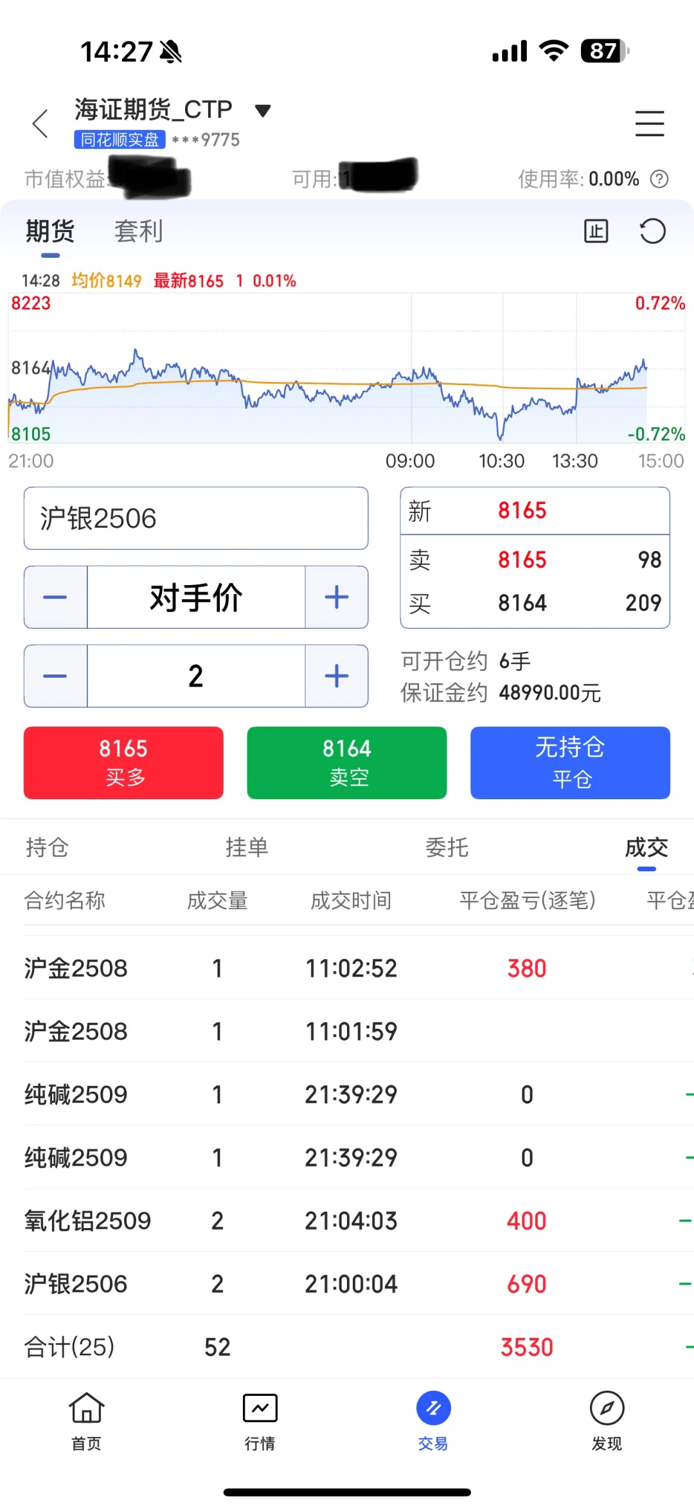Tap the battery indicator in status bar
This screenshot has height=1509, width=694.
[605, 51]
